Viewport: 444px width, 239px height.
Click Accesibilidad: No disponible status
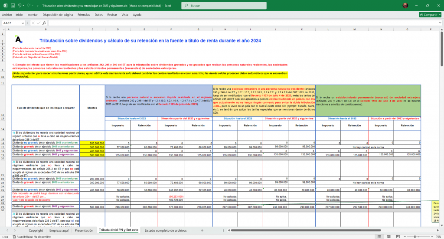(x=32, y=236)
